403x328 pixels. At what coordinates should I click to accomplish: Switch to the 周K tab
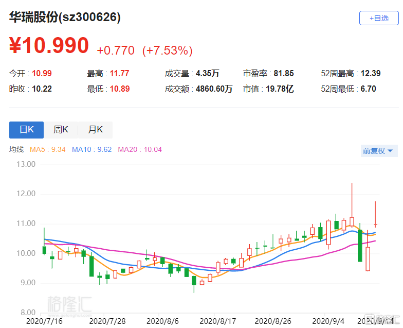61,130
